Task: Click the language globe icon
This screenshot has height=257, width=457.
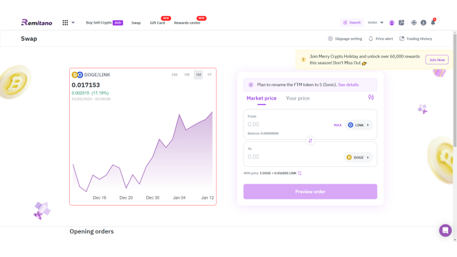Action: [x=414, y=22]
